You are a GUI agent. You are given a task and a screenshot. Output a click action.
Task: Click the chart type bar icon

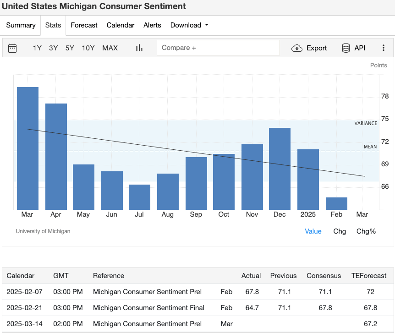tap(139, 48)
